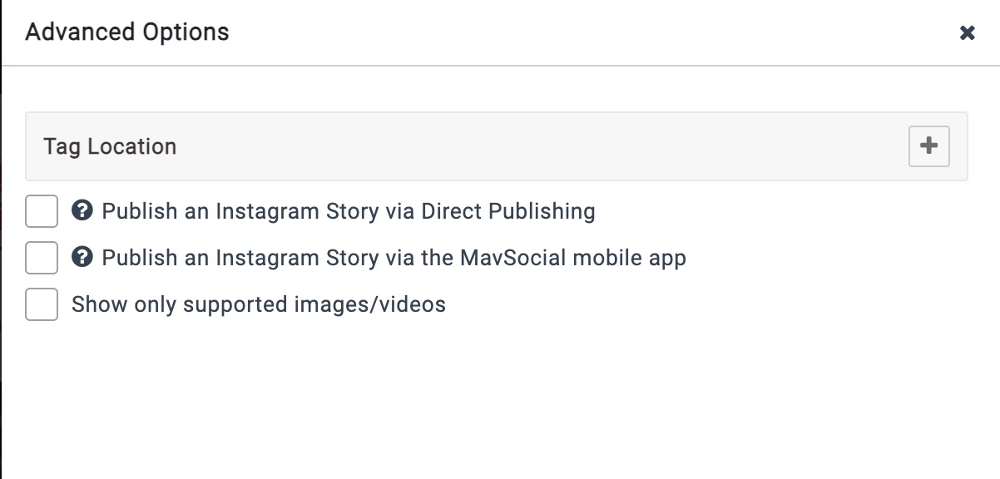Click the Tag Location heading text
This screenshot has height=479, width=1000.
[x=110, y=146]
